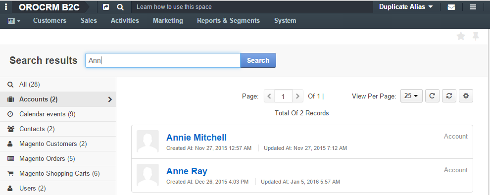Screen dimensions: 490x195
Task: Click the blue Search button
Action: pyautogui.click(x=258, y=60)
